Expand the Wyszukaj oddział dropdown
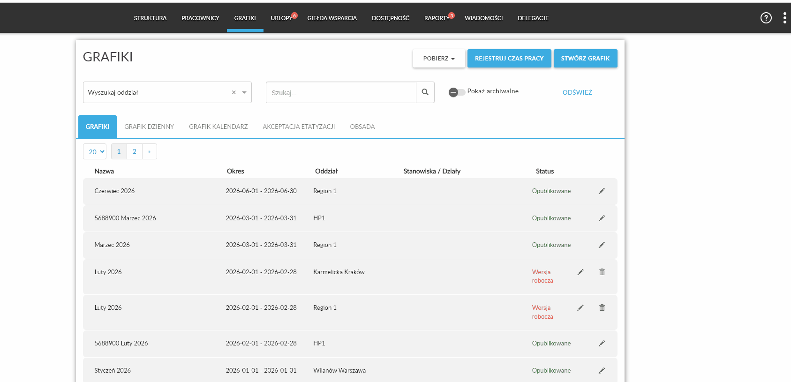This screenshot has width=791, height=382. [x=244, y=92]
